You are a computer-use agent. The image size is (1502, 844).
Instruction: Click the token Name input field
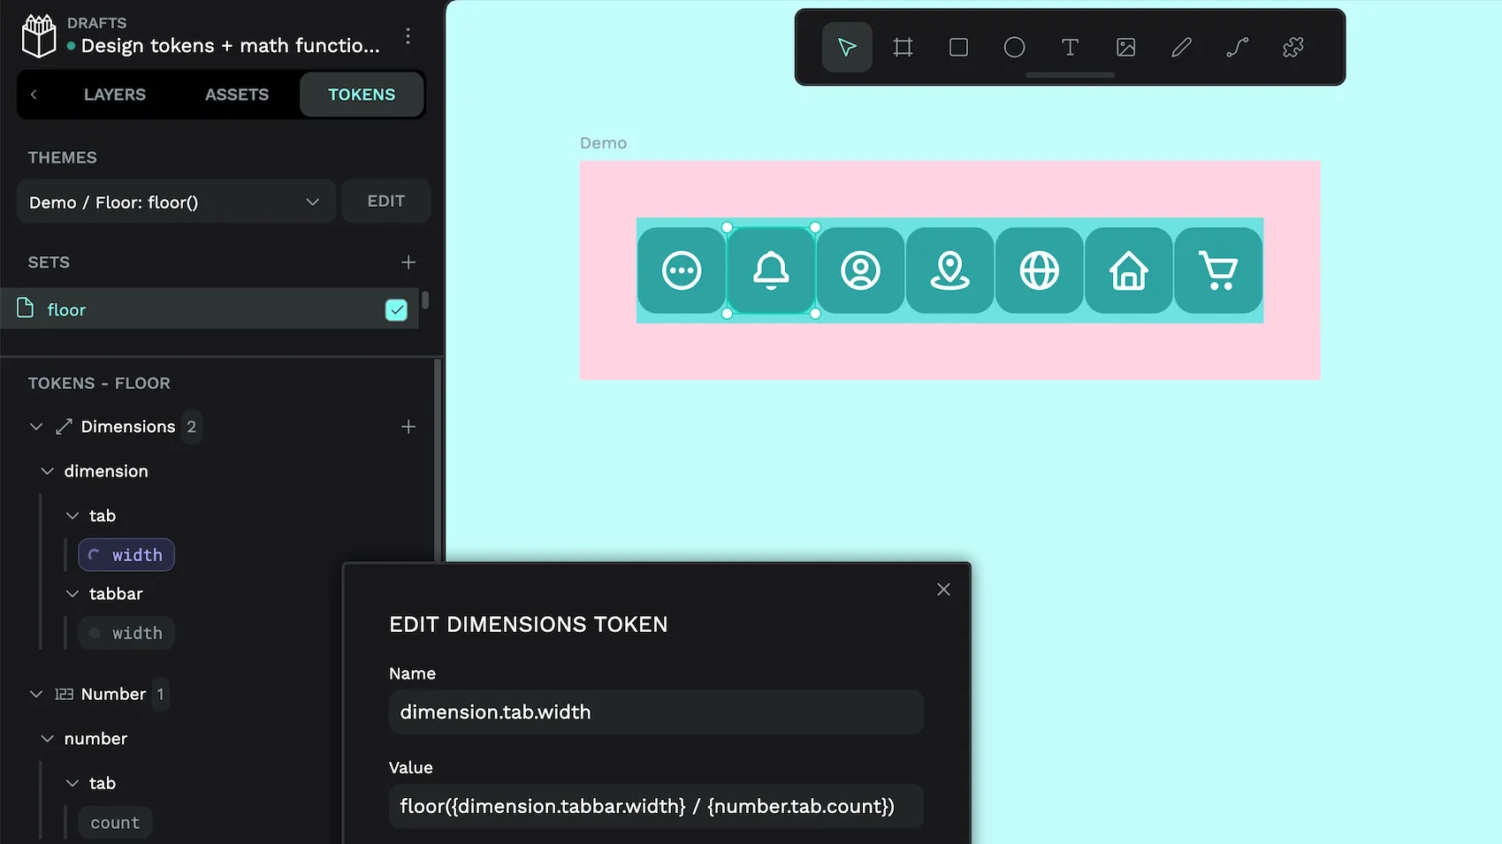(x=656, y=712)
